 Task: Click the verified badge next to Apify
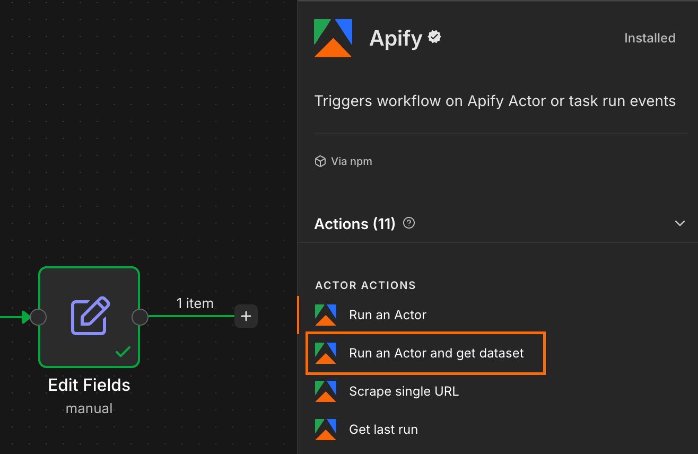pos(435,37)
